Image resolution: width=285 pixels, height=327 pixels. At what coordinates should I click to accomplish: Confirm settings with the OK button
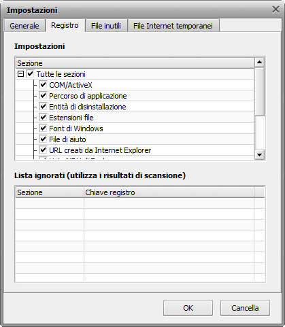tap(188, 308)
